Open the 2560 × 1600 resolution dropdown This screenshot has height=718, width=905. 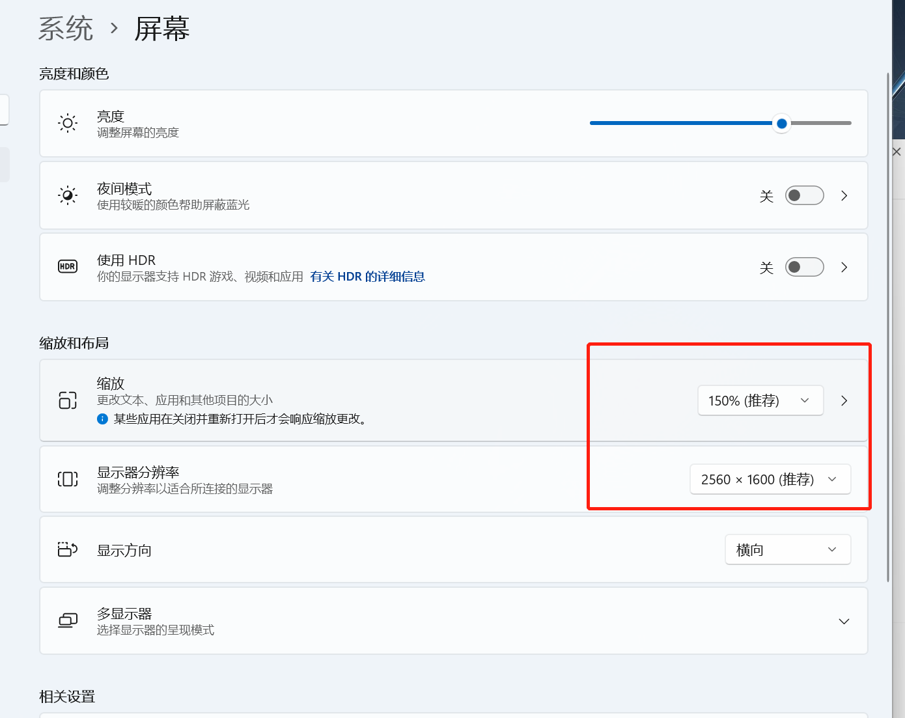[x=770, y=479]
